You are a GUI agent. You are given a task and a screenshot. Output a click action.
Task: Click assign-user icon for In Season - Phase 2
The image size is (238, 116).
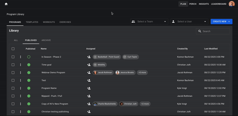tap(89, 57)
